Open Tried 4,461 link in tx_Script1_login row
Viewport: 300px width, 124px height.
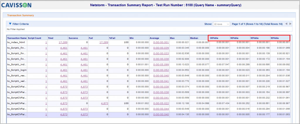64,70
